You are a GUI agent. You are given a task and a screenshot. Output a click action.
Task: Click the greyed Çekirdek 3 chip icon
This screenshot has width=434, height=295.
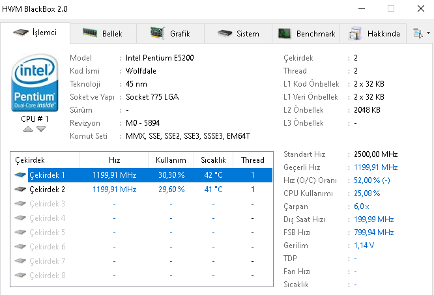pos(21,204)
